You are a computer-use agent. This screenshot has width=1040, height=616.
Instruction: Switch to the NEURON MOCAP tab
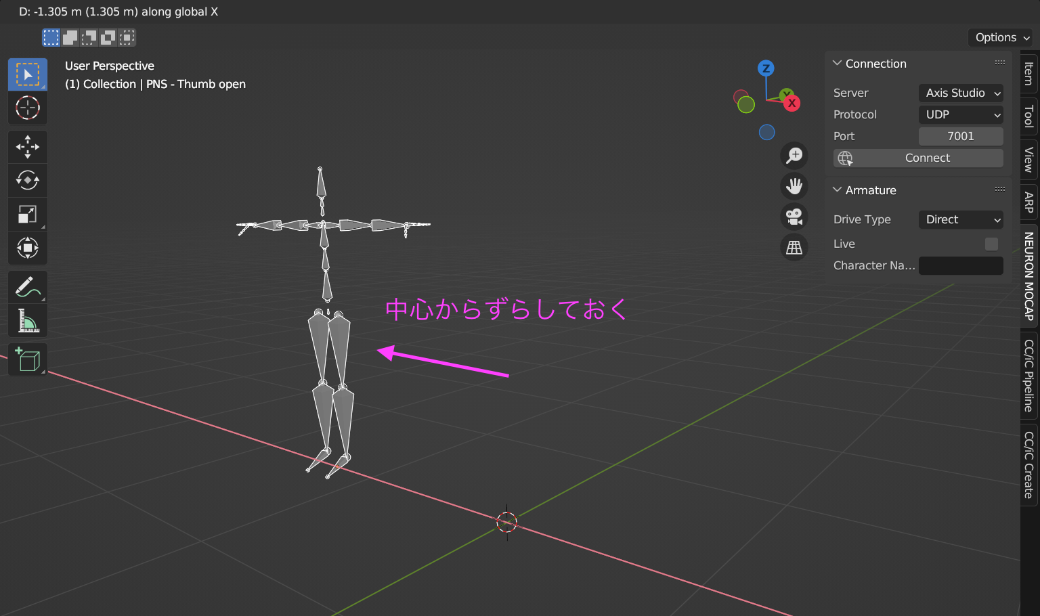[1029, 276]
